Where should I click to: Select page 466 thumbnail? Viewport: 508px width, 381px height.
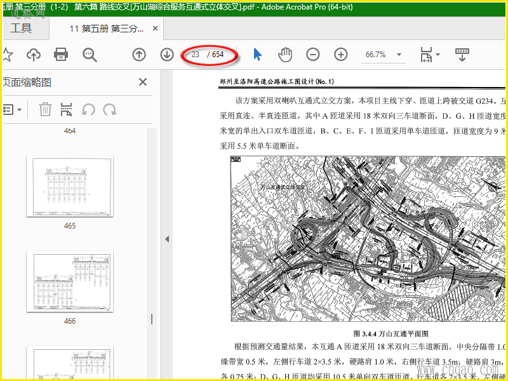click(70, 281)
